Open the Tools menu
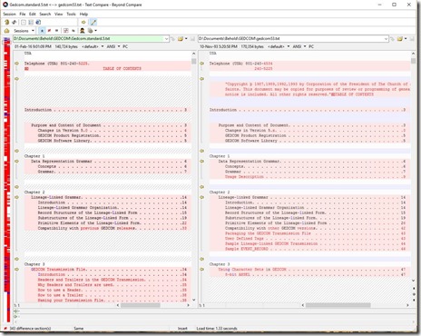The height and width of the screenshot is (336, 421). [71, 14]
